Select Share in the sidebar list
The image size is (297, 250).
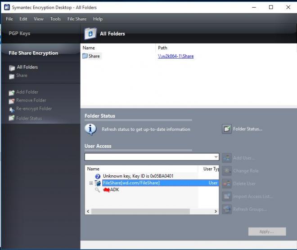[x=22, y=76]
